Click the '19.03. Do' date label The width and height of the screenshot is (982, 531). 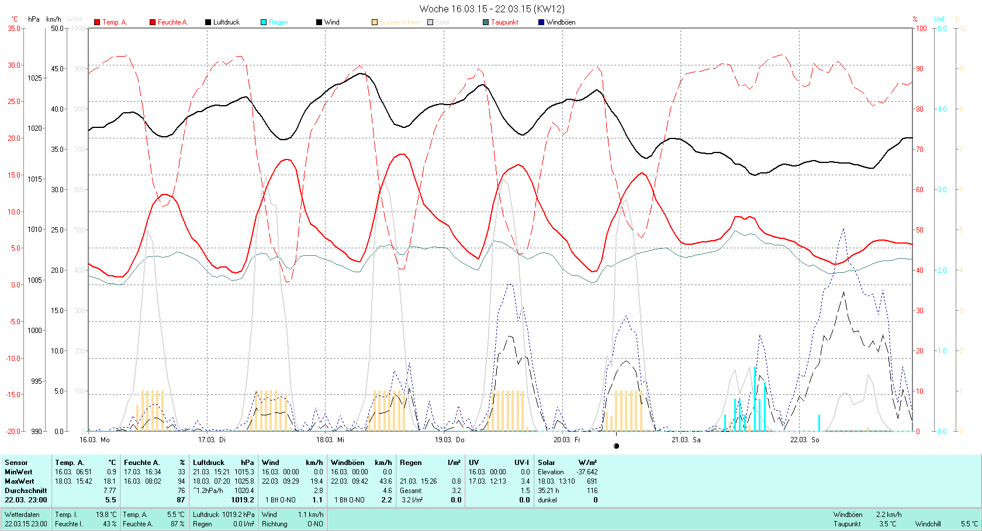[x=449, y=440]
